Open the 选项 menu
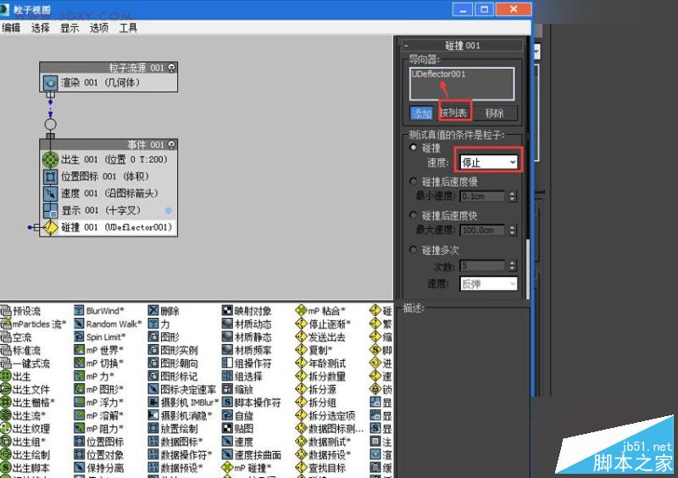 pos(99,28)
